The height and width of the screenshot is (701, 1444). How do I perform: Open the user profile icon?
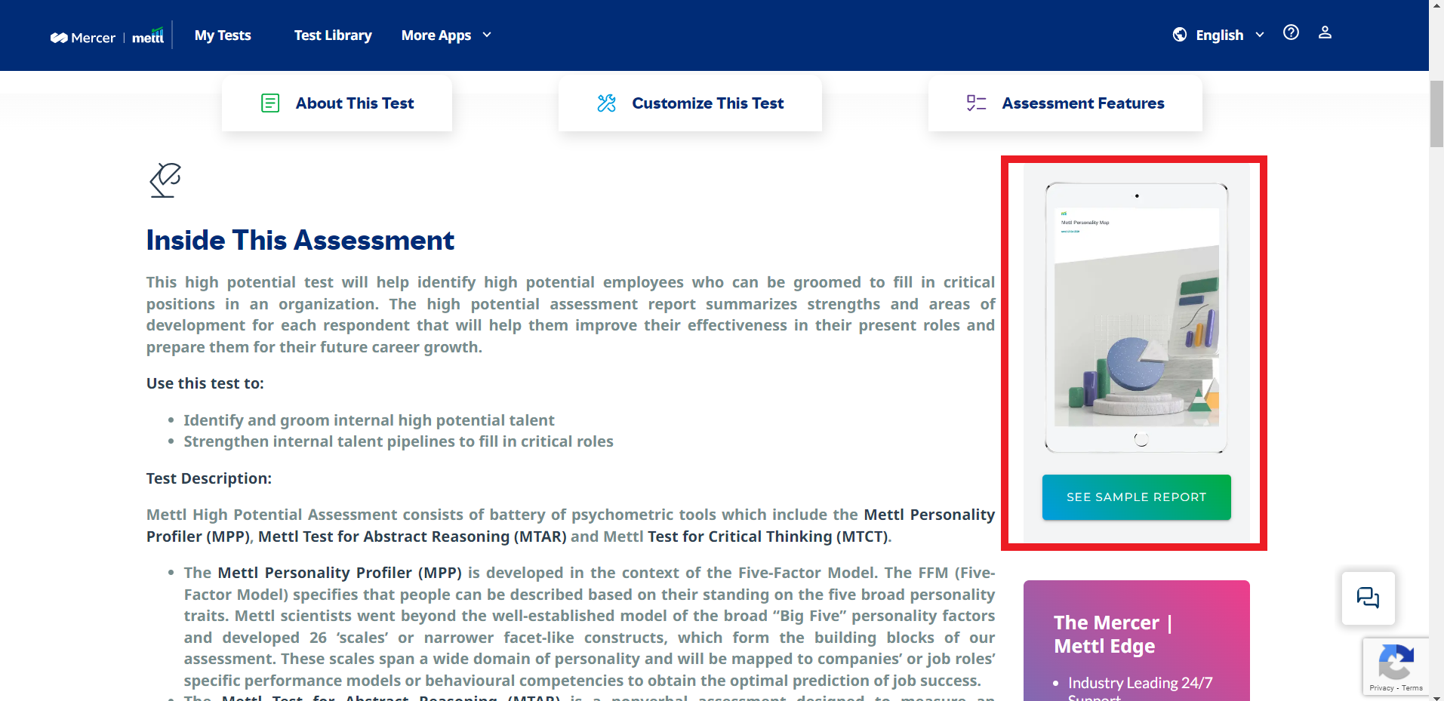tap(1325, 32)
